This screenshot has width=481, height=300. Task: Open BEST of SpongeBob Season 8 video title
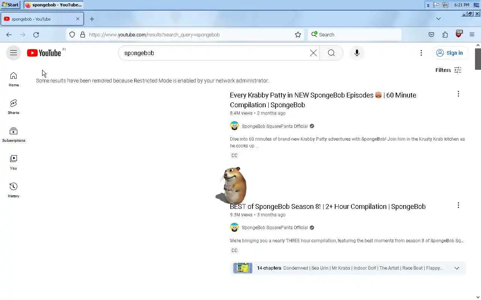pos(328,207)
